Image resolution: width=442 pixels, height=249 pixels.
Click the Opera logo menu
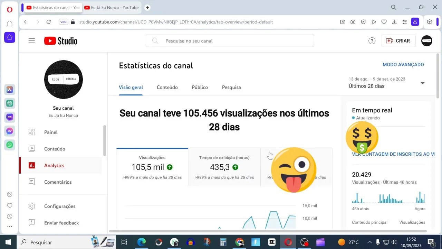(x=10, y=9)
